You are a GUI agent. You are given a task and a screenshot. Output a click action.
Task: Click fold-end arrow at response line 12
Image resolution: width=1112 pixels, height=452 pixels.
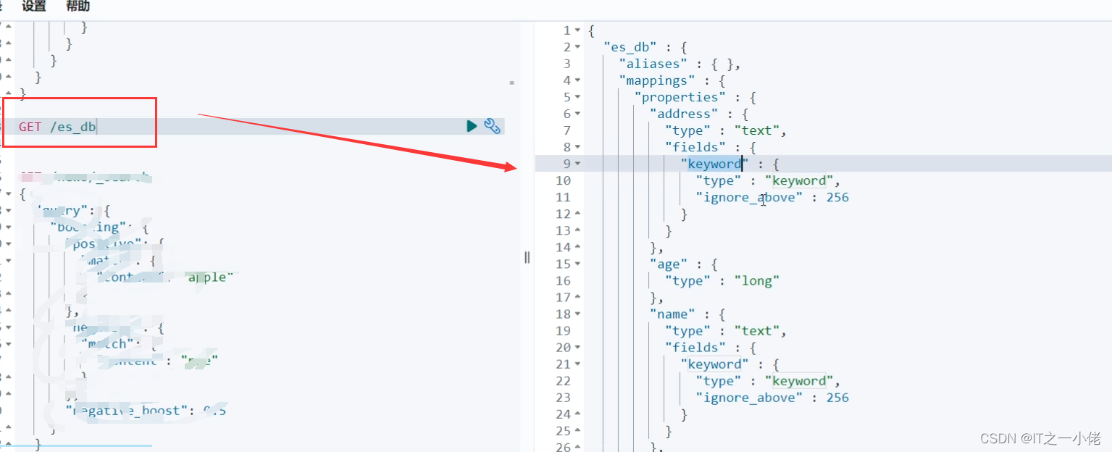577,214
